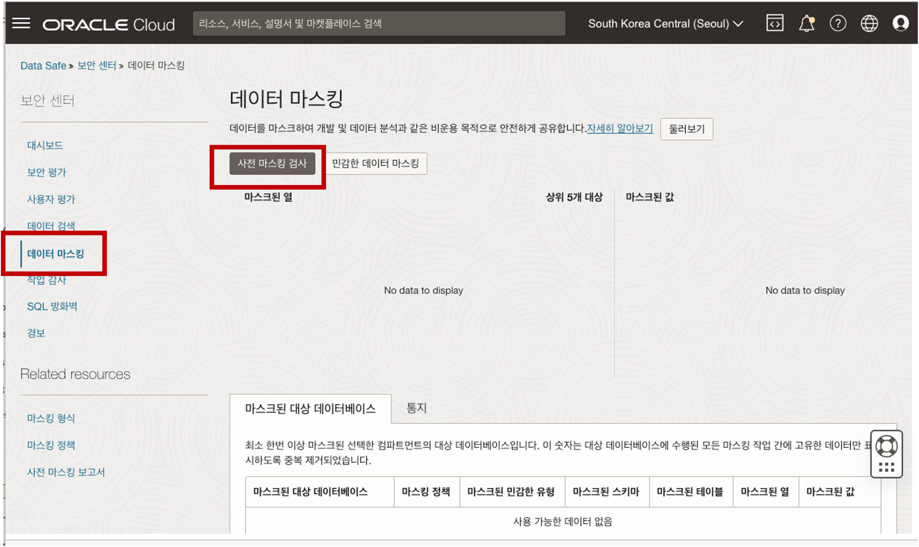Open SQL 방화벽 in sidebar
The height and width of the screenshot is (547, 919).
52,306
